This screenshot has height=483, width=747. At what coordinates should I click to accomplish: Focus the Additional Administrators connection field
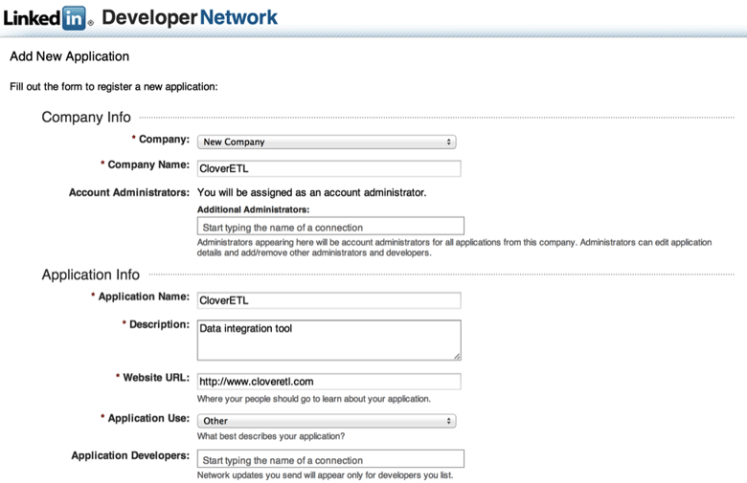tap(330, 227)
